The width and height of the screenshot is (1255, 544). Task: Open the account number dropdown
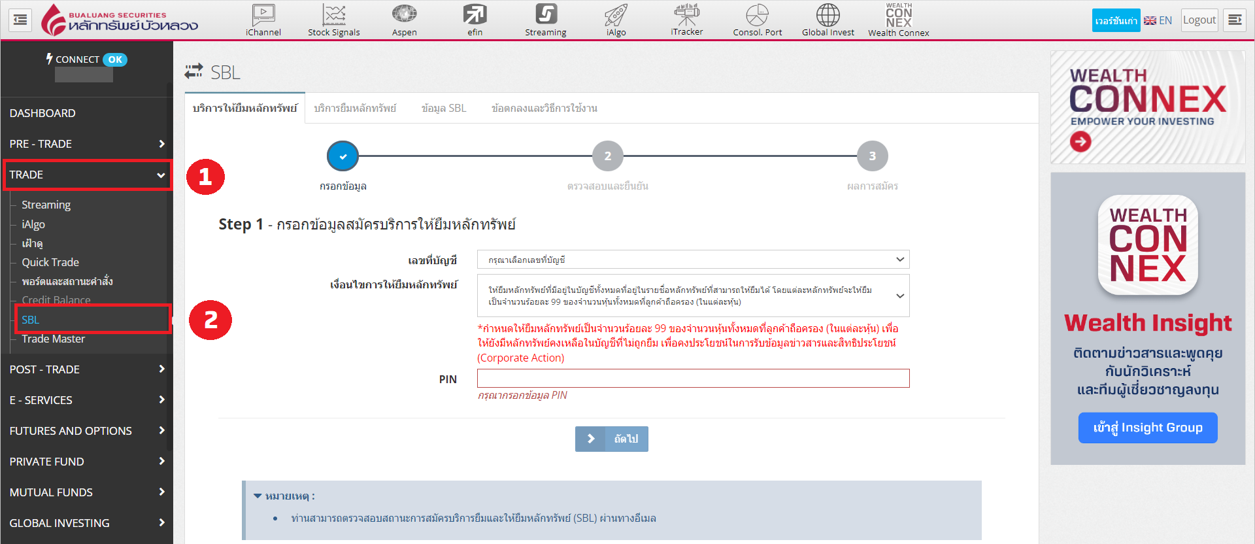693,260
